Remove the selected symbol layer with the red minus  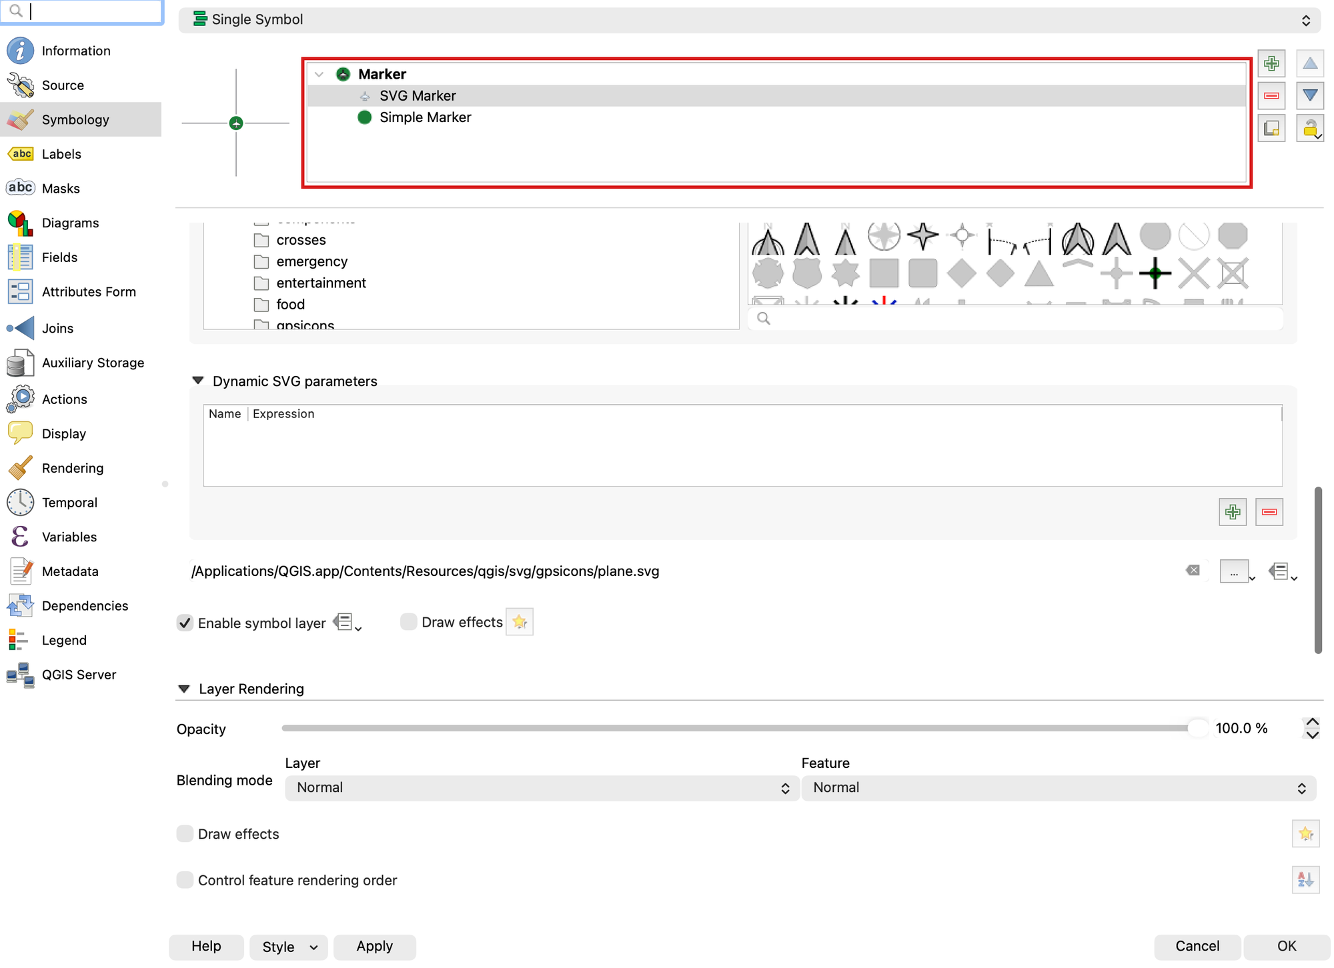pos(1271,95)
